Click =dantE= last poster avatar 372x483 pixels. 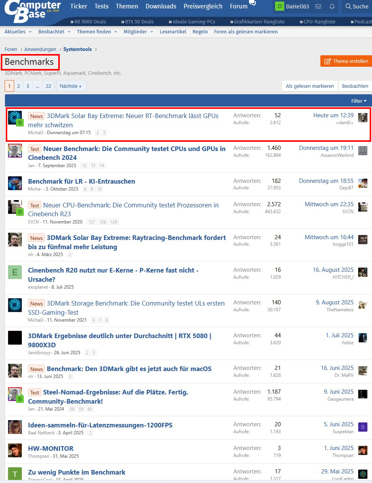363,118
